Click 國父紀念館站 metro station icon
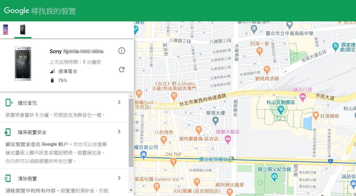Screen dimensions: 356x196 (231, 159)
